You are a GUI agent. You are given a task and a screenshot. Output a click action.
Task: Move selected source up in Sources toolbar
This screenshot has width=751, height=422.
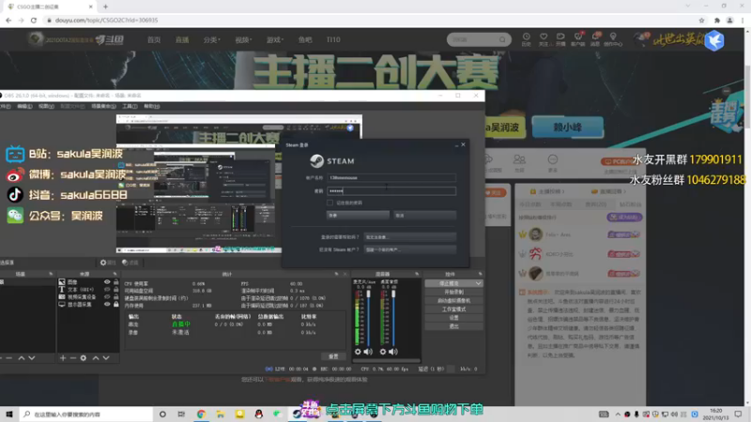click(96, 358)
